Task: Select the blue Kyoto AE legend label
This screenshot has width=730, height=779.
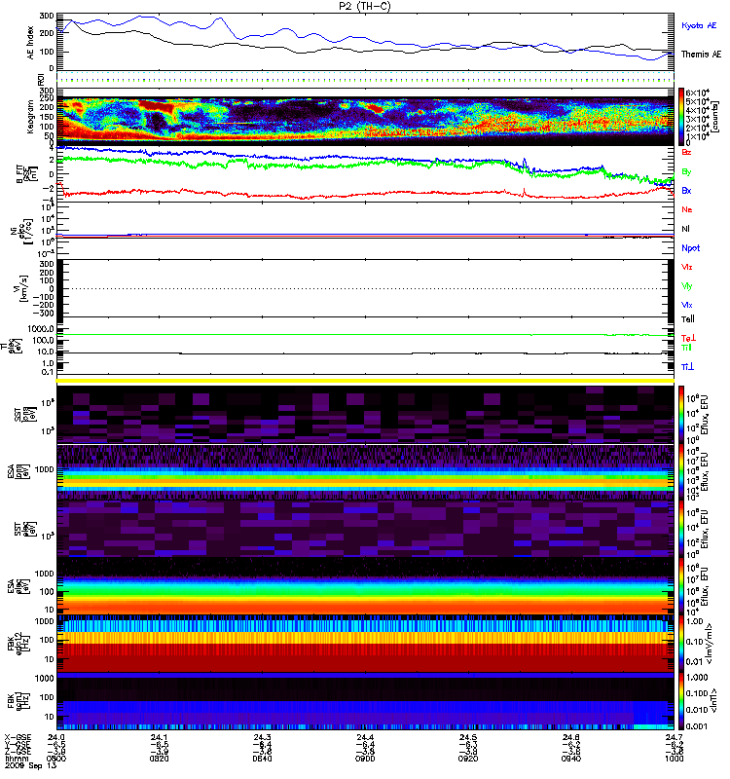Action: click(x=699, y=25)
